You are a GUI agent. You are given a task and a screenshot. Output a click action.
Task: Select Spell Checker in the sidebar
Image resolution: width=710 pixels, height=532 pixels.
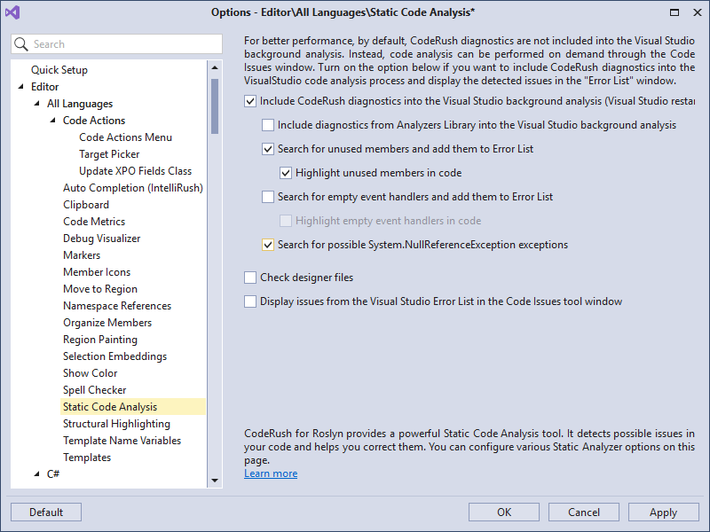click(94, 389)
